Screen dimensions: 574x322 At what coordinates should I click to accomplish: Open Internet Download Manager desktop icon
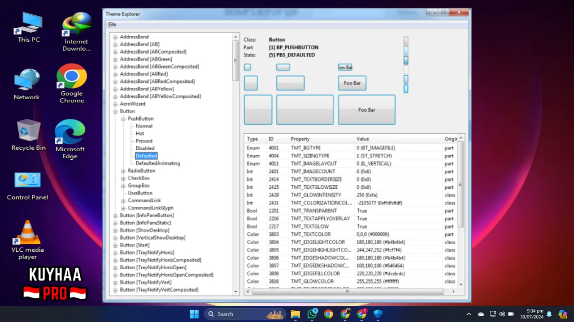76,31
